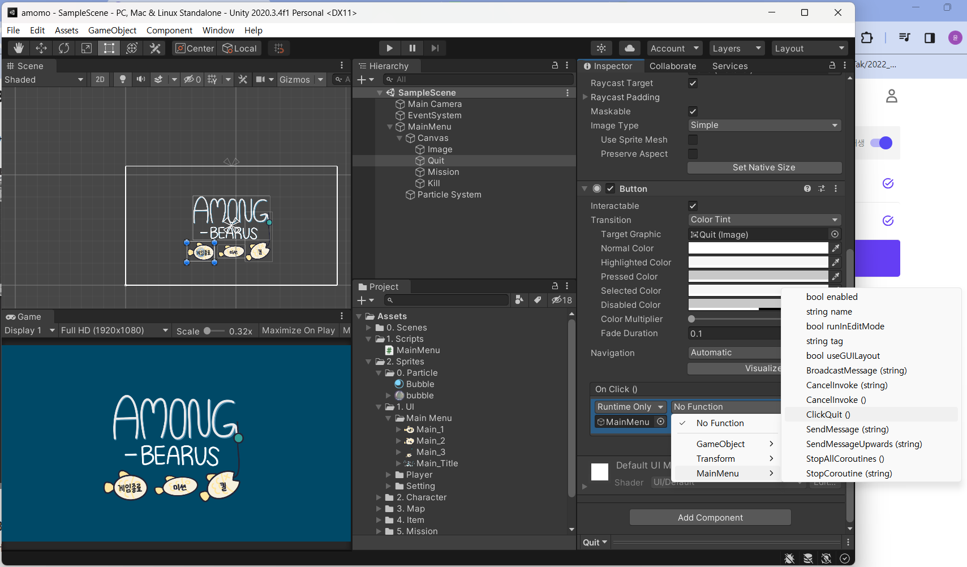Select the Hand tool in toolbar
The width and height of the screenshot is (967, 567).
[x=19, y=48]
